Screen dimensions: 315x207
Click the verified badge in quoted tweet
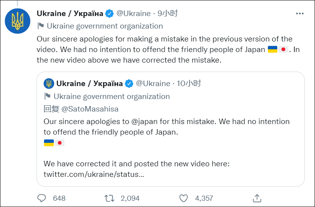click(x=129, y=83)
